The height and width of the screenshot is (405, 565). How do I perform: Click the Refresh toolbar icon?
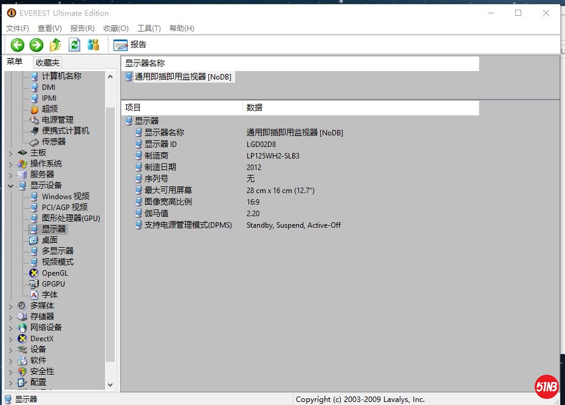click(x=74, y=44)
